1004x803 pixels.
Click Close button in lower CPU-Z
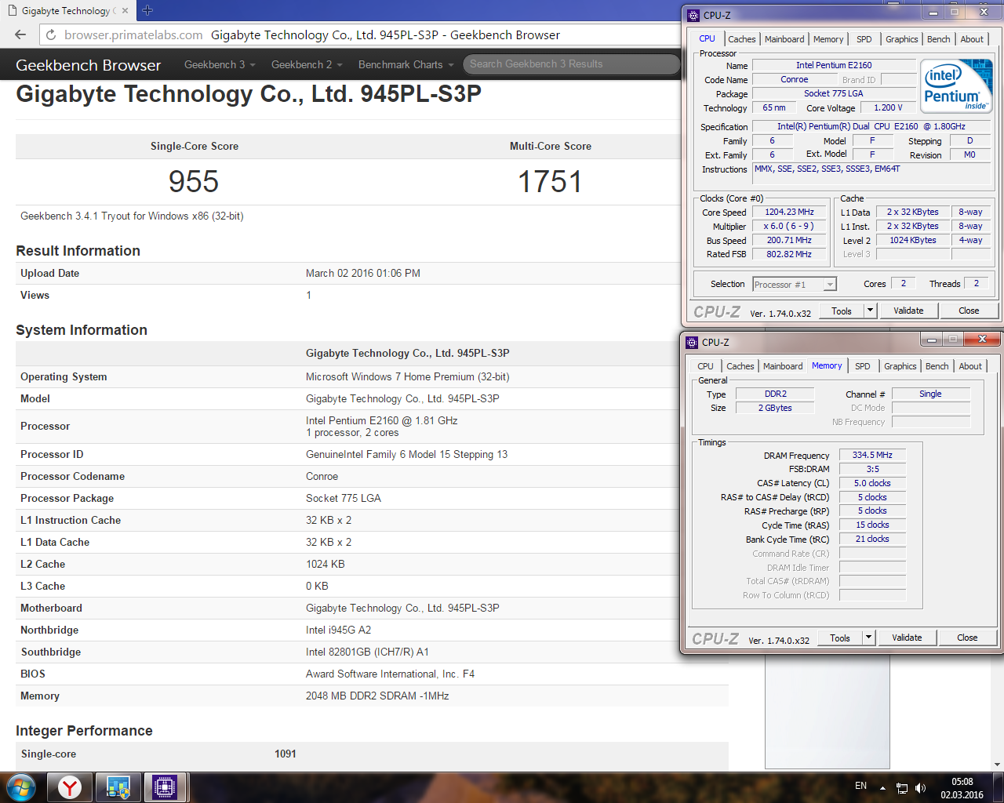tap(967, 638)
